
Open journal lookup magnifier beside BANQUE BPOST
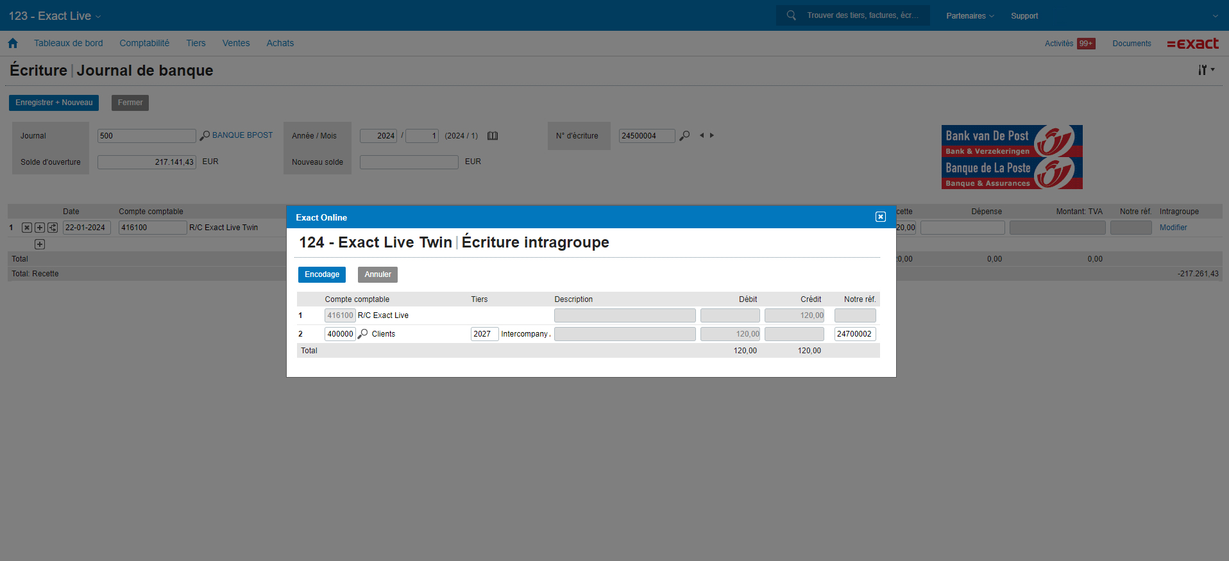(205, 135)
